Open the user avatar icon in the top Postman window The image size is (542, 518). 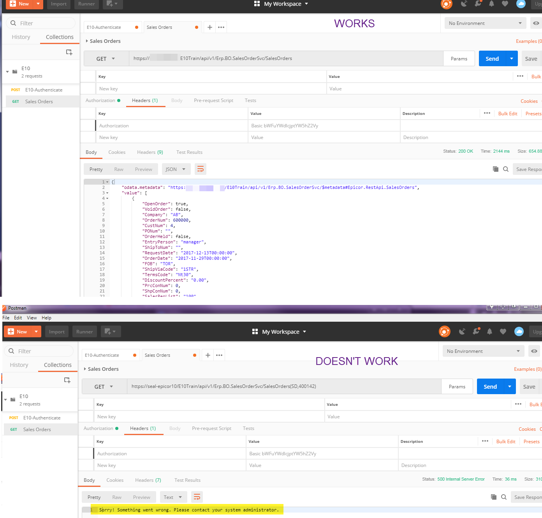[x=521, y=4]
